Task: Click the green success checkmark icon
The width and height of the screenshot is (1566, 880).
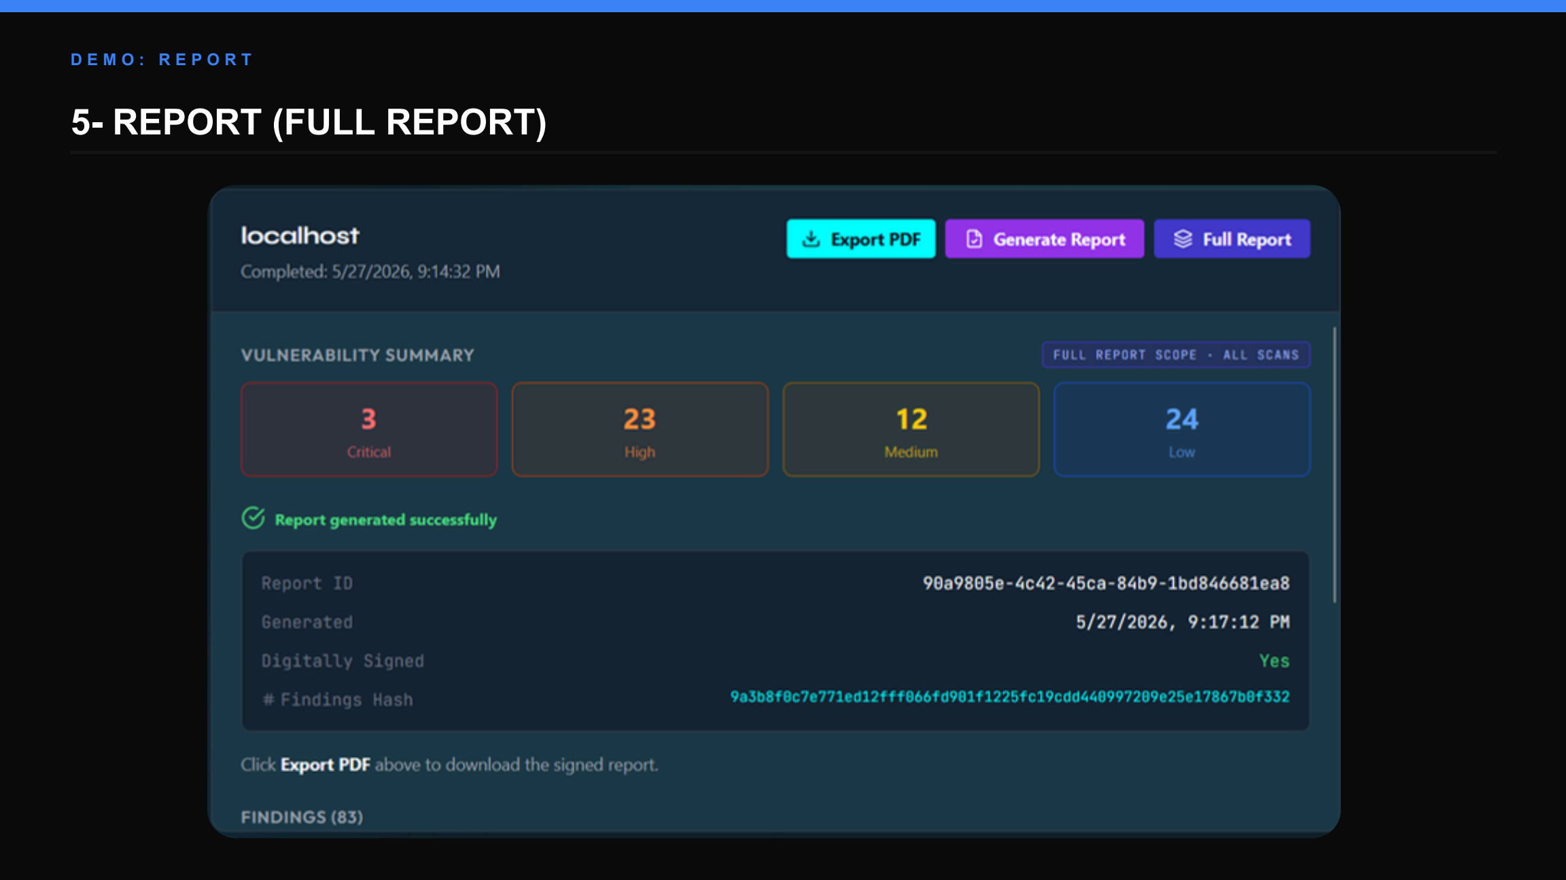Action: coord(254,519)
